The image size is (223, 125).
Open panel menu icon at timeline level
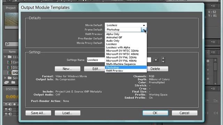click(x=213, y=89)
